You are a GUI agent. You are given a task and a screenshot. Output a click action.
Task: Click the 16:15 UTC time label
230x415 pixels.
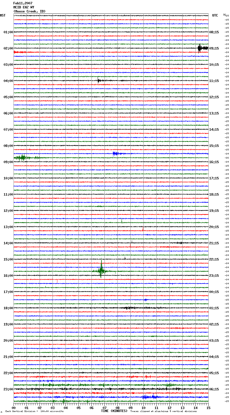click(214, 162)
